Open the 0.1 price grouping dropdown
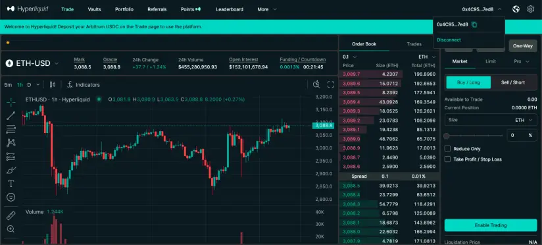The height and width of the screenshot is (245, 542). pos(349,57)
